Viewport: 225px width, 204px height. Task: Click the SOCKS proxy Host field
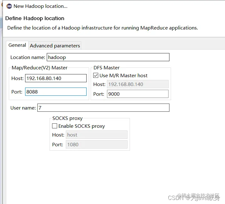click(97, 135)
